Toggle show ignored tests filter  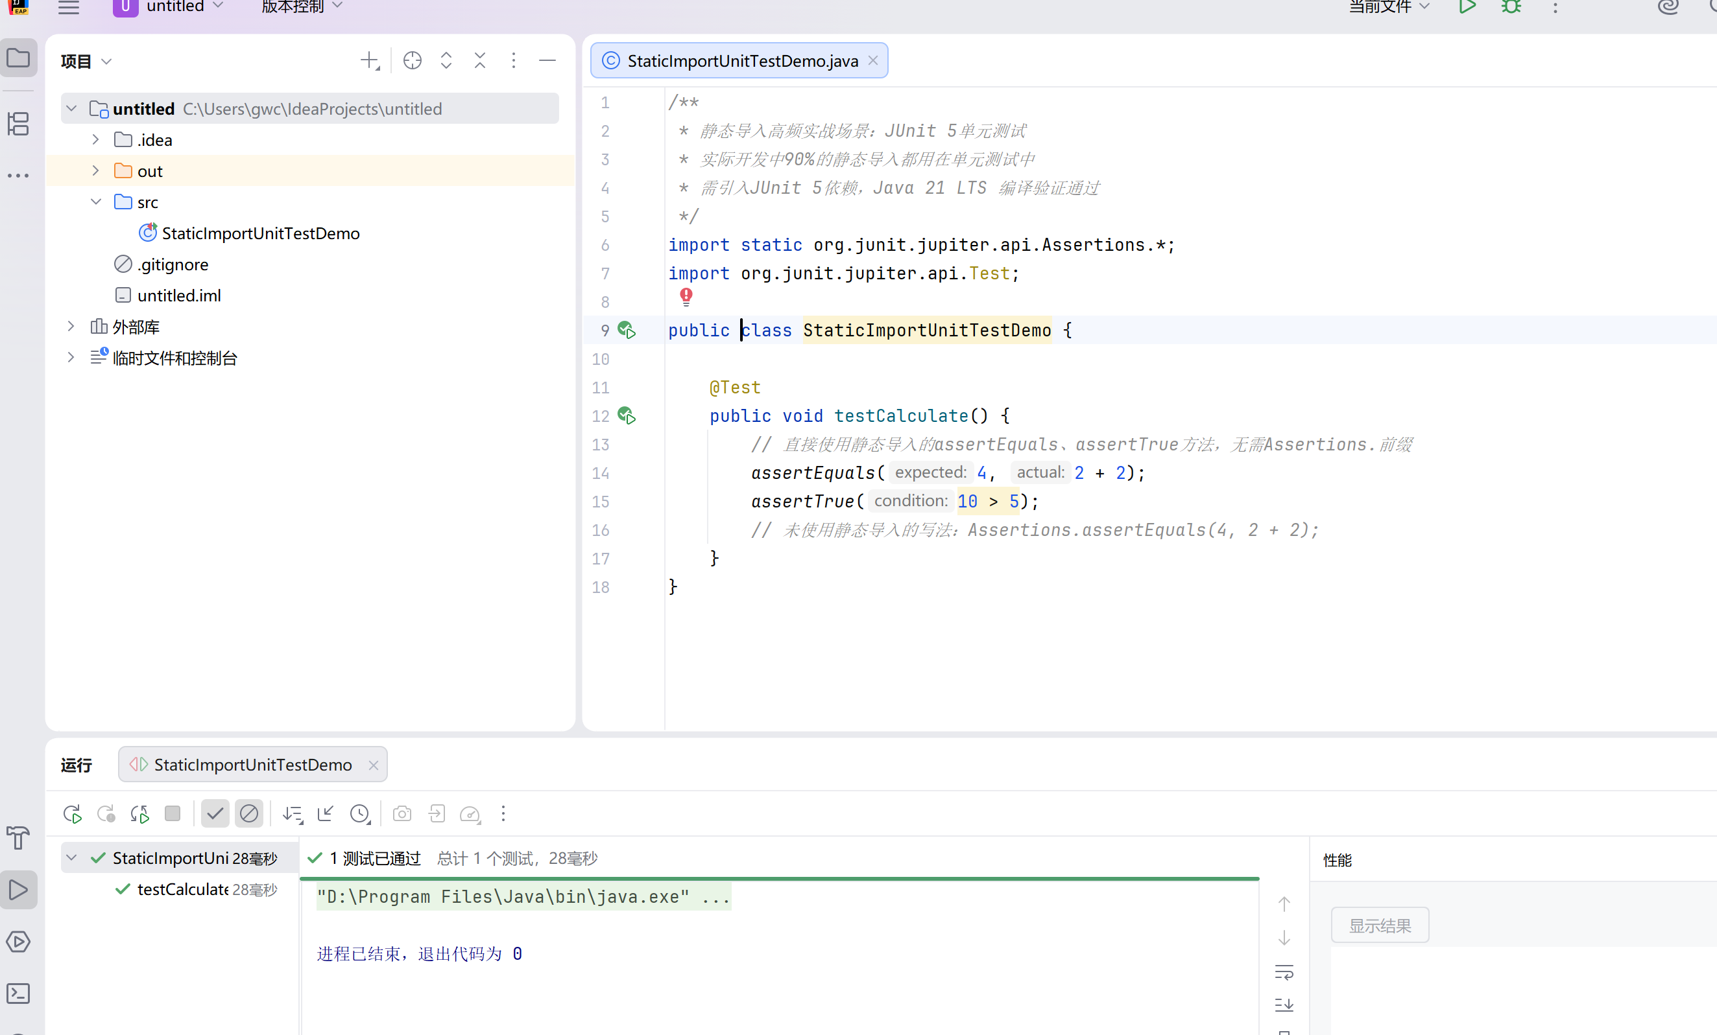(249, 813)
